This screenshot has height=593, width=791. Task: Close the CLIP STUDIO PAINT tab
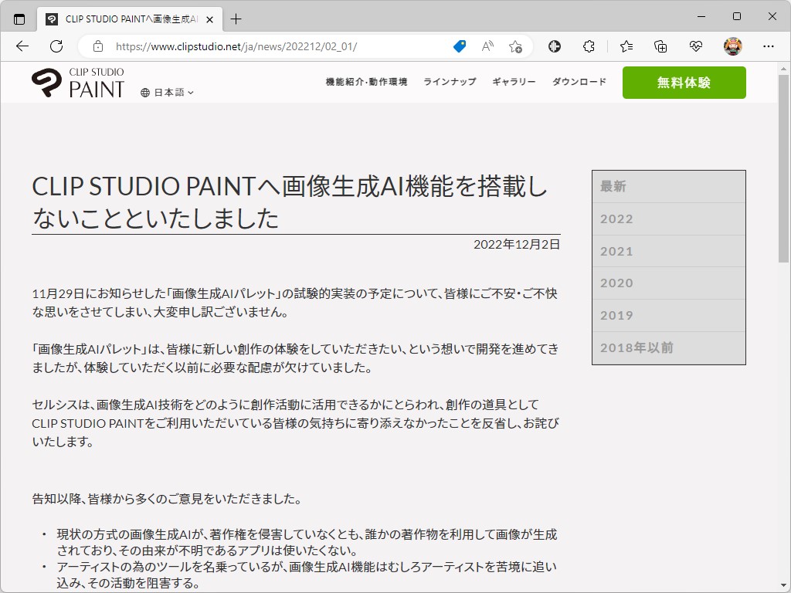(x=210, y=19)
